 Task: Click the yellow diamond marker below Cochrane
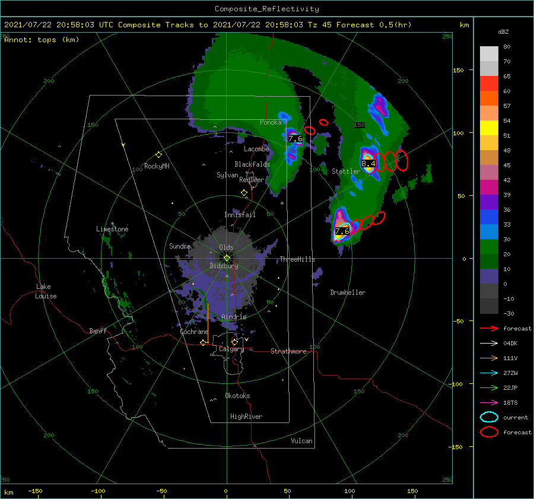(x=203, y=342)
